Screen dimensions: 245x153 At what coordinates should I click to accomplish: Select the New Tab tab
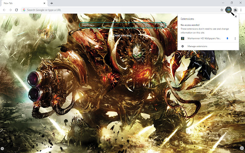[24, 3]
